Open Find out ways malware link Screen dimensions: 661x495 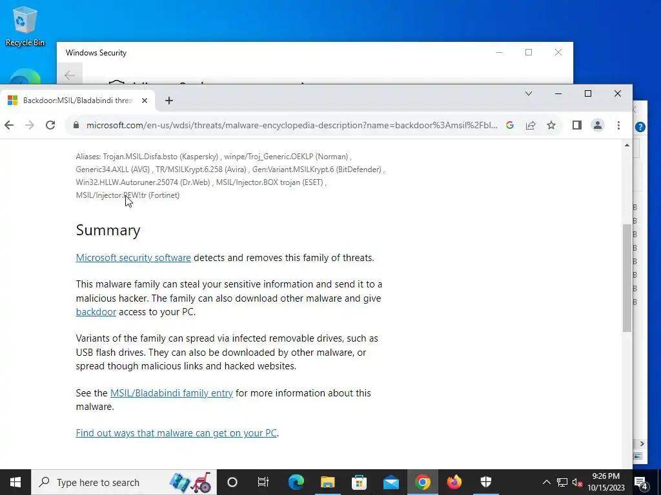click(x=176, y=433)
